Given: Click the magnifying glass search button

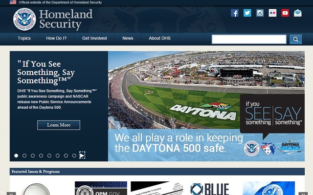Looking at the screenshot, I should (x=295, y=39).
